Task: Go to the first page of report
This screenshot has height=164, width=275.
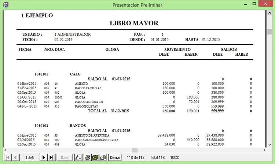Action: pos(7,157)
